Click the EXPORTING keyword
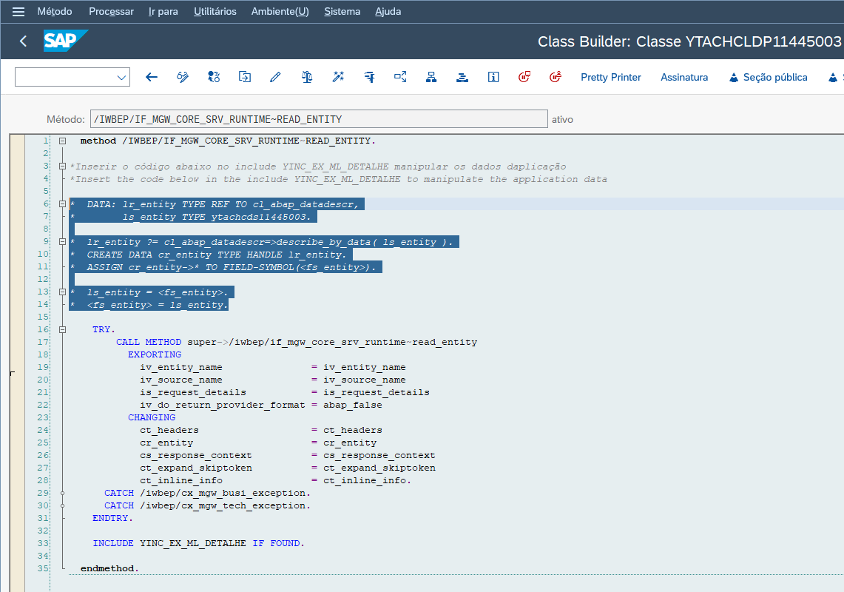The height and width of the screenshot is (592, 844). click(x=155, y=354)
